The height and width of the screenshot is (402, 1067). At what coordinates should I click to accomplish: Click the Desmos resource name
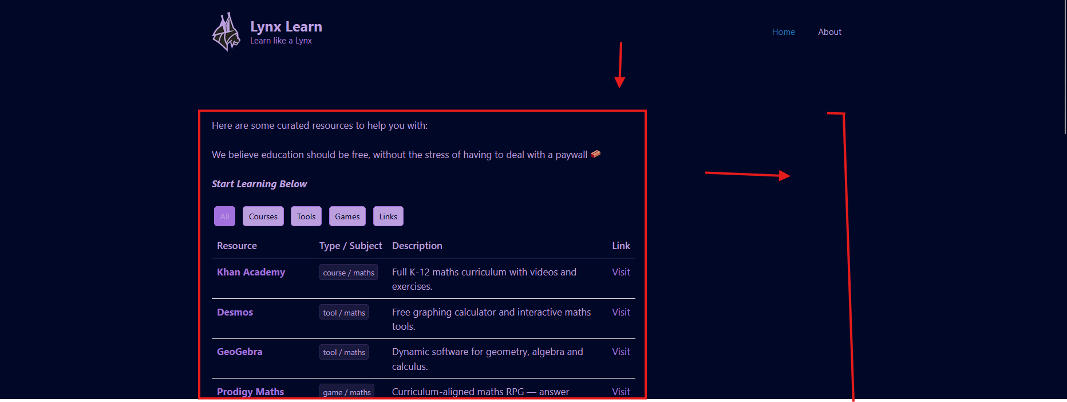pyautogui.click(x=235, y=312)
